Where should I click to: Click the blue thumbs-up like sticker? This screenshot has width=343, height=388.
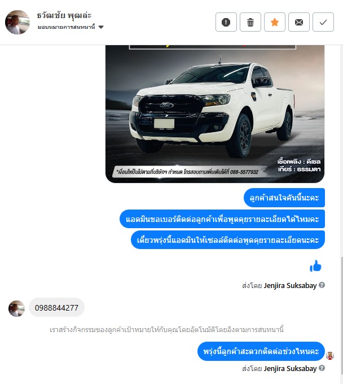pos(315,266)
